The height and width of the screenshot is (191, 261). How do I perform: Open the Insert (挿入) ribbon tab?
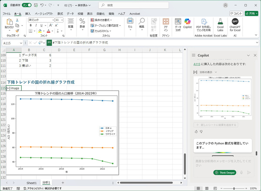click(28, 14)
